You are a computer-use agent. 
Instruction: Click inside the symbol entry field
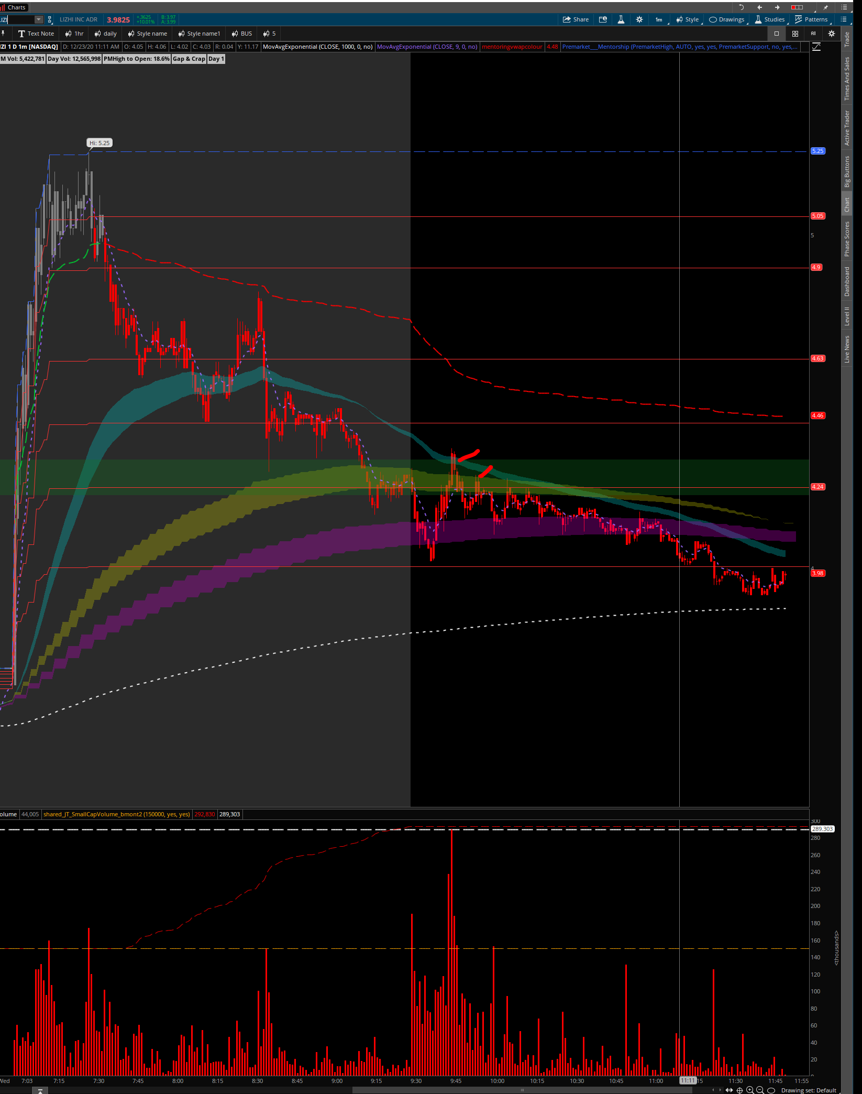17,19
